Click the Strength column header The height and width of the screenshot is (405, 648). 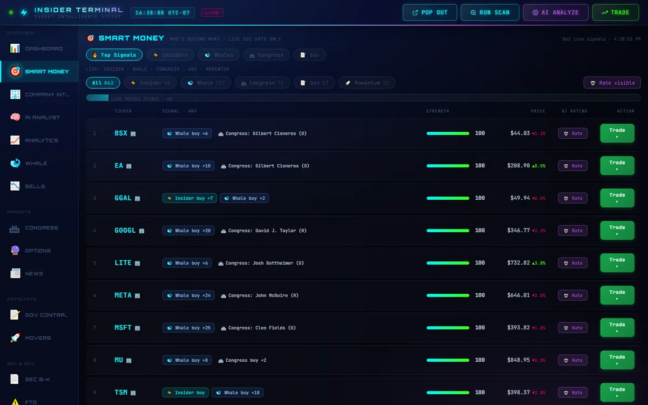click(437, 111)
